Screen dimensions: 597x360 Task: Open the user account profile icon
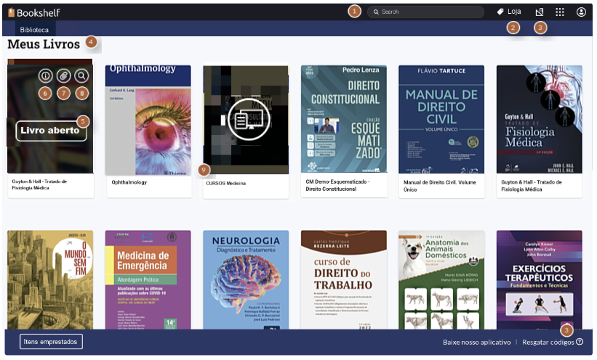[581, 12]
